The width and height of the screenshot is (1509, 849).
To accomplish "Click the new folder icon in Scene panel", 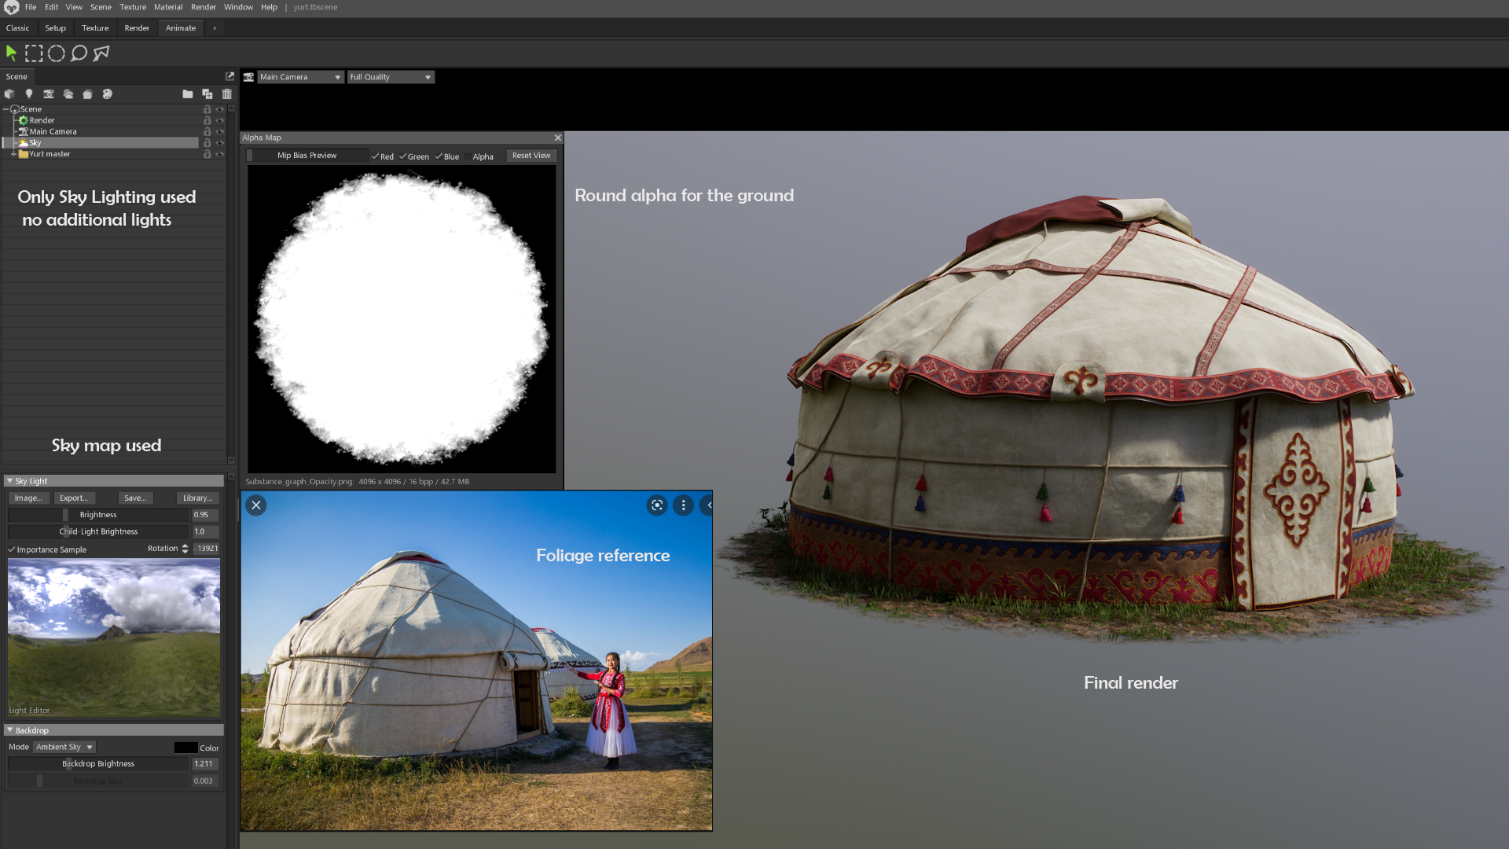I will (187, 94).
